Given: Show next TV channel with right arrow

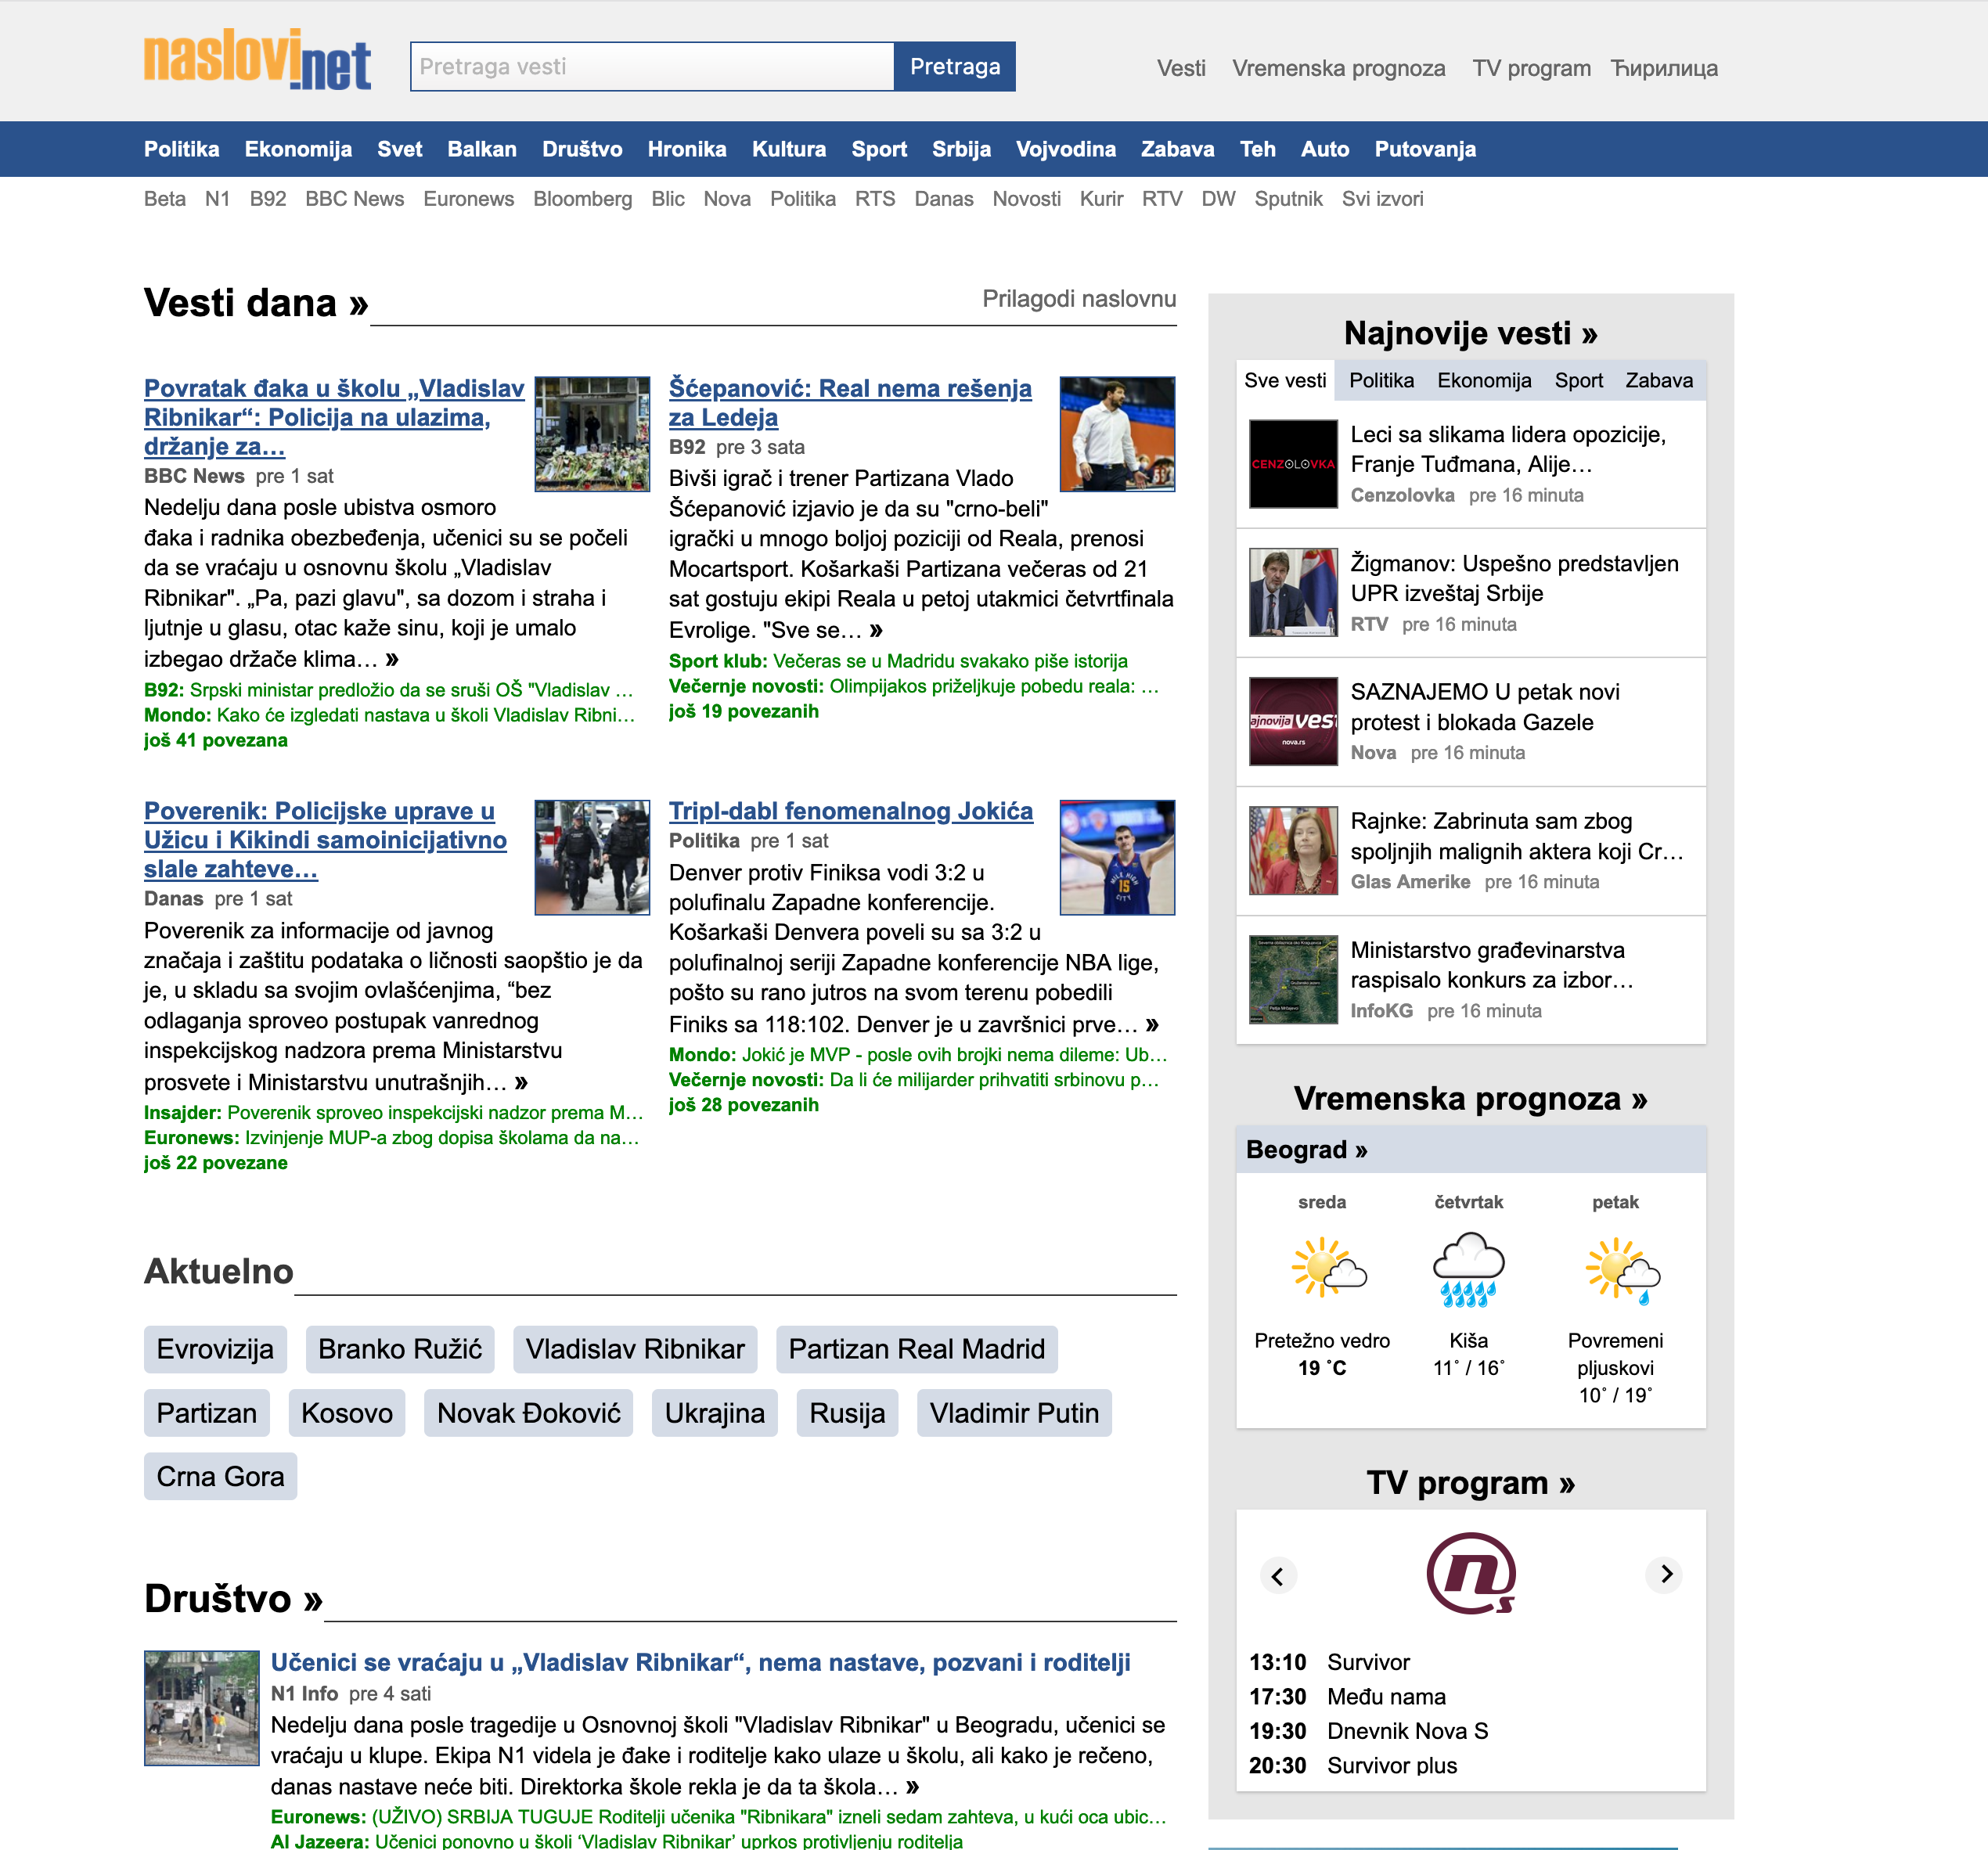Looking at the screenshot, I should point(1665,1574).
